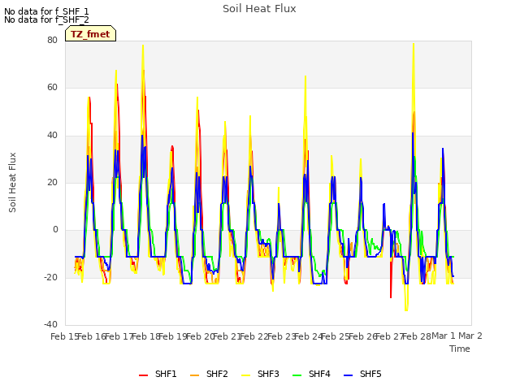Image resolution: width=520 pixels, height=390 pixels.
Task: Click the Feb 15 x-axis label
Action: pyautogui.click(x=65, y=336)
